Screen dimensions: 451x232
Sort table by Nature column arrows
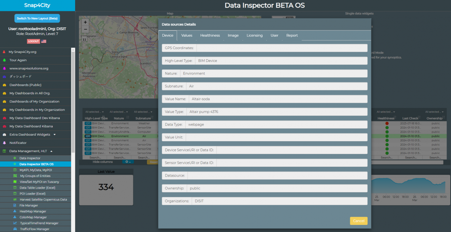tap(128, 118)
